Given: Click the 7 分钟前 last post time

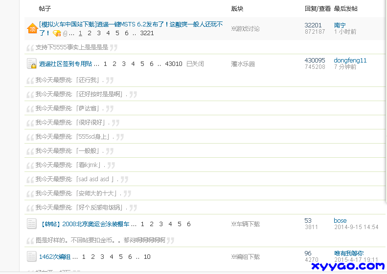Looking at the screenshot, I should coord(345,67).
